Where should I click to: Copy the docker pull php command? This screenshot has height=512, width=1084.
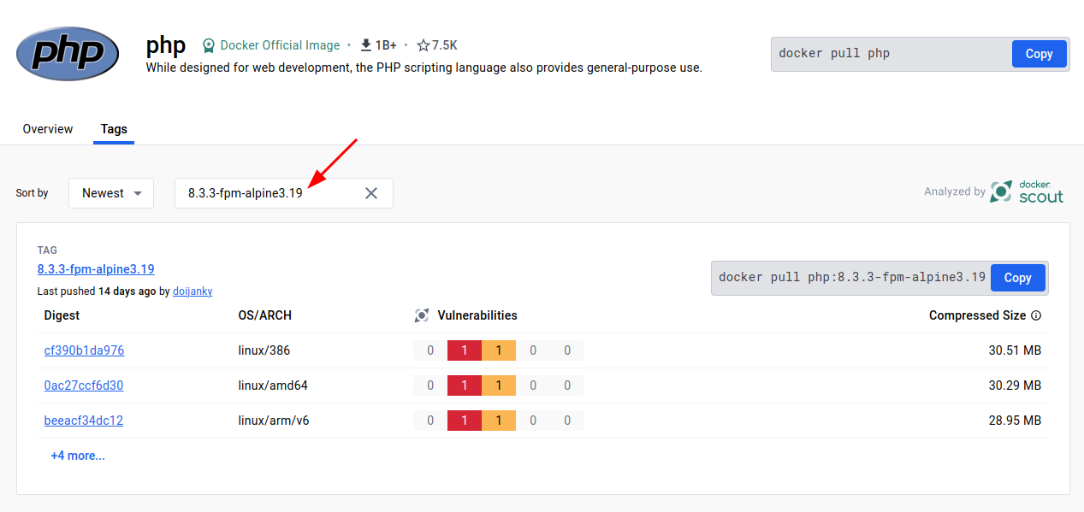[x=1039, y=54]
